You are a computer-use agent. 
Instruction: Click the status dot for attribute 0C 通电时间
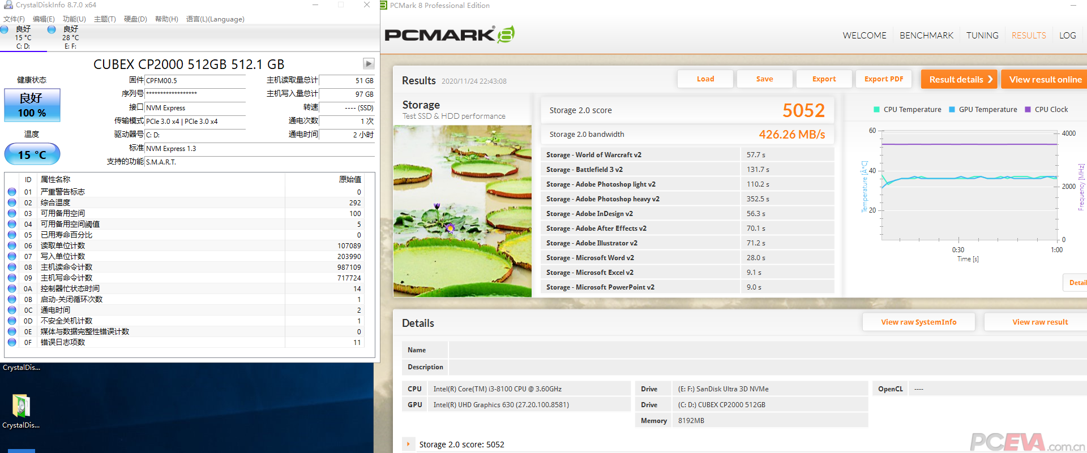12,310
